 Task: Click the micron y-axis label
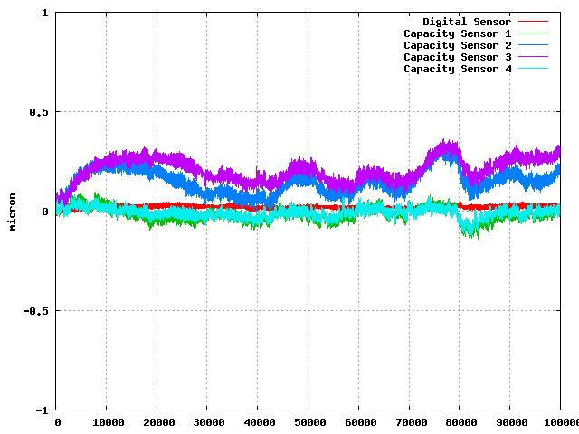13,212
